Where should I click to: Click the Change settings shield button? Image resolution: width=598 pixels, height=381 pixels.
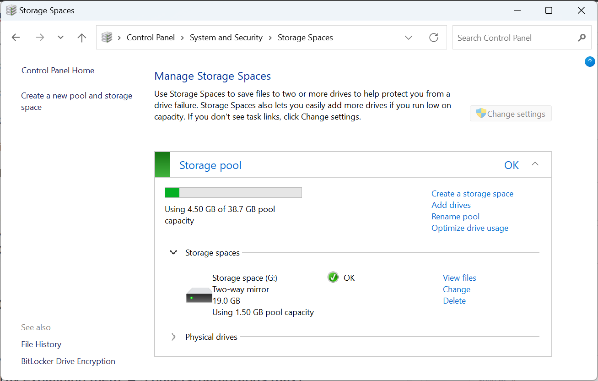(511, 113)
